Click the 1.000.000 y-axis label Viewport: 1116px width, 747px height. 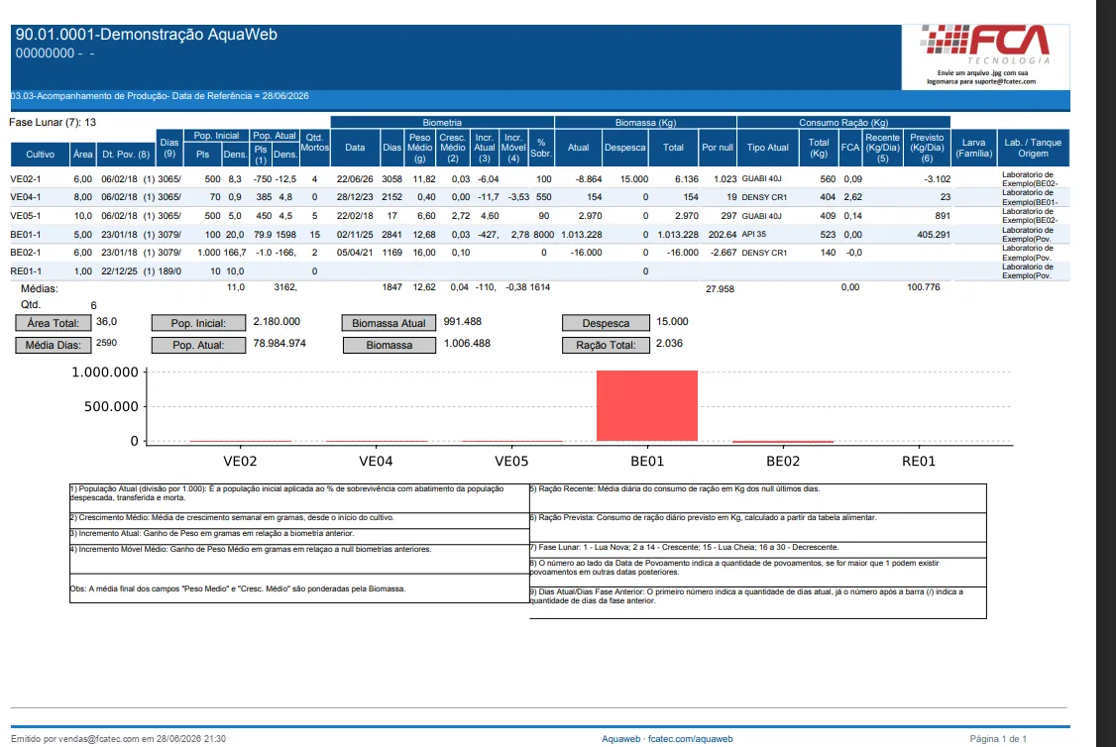coord(105,373)
